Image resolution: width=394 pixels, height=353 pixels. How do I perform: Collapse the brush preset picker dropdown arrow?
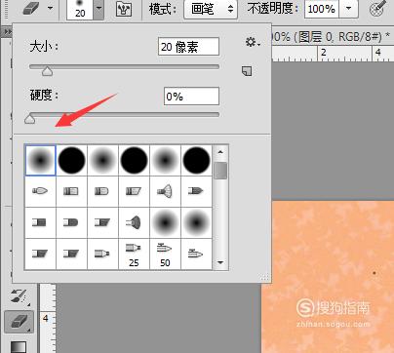point(98,9)
